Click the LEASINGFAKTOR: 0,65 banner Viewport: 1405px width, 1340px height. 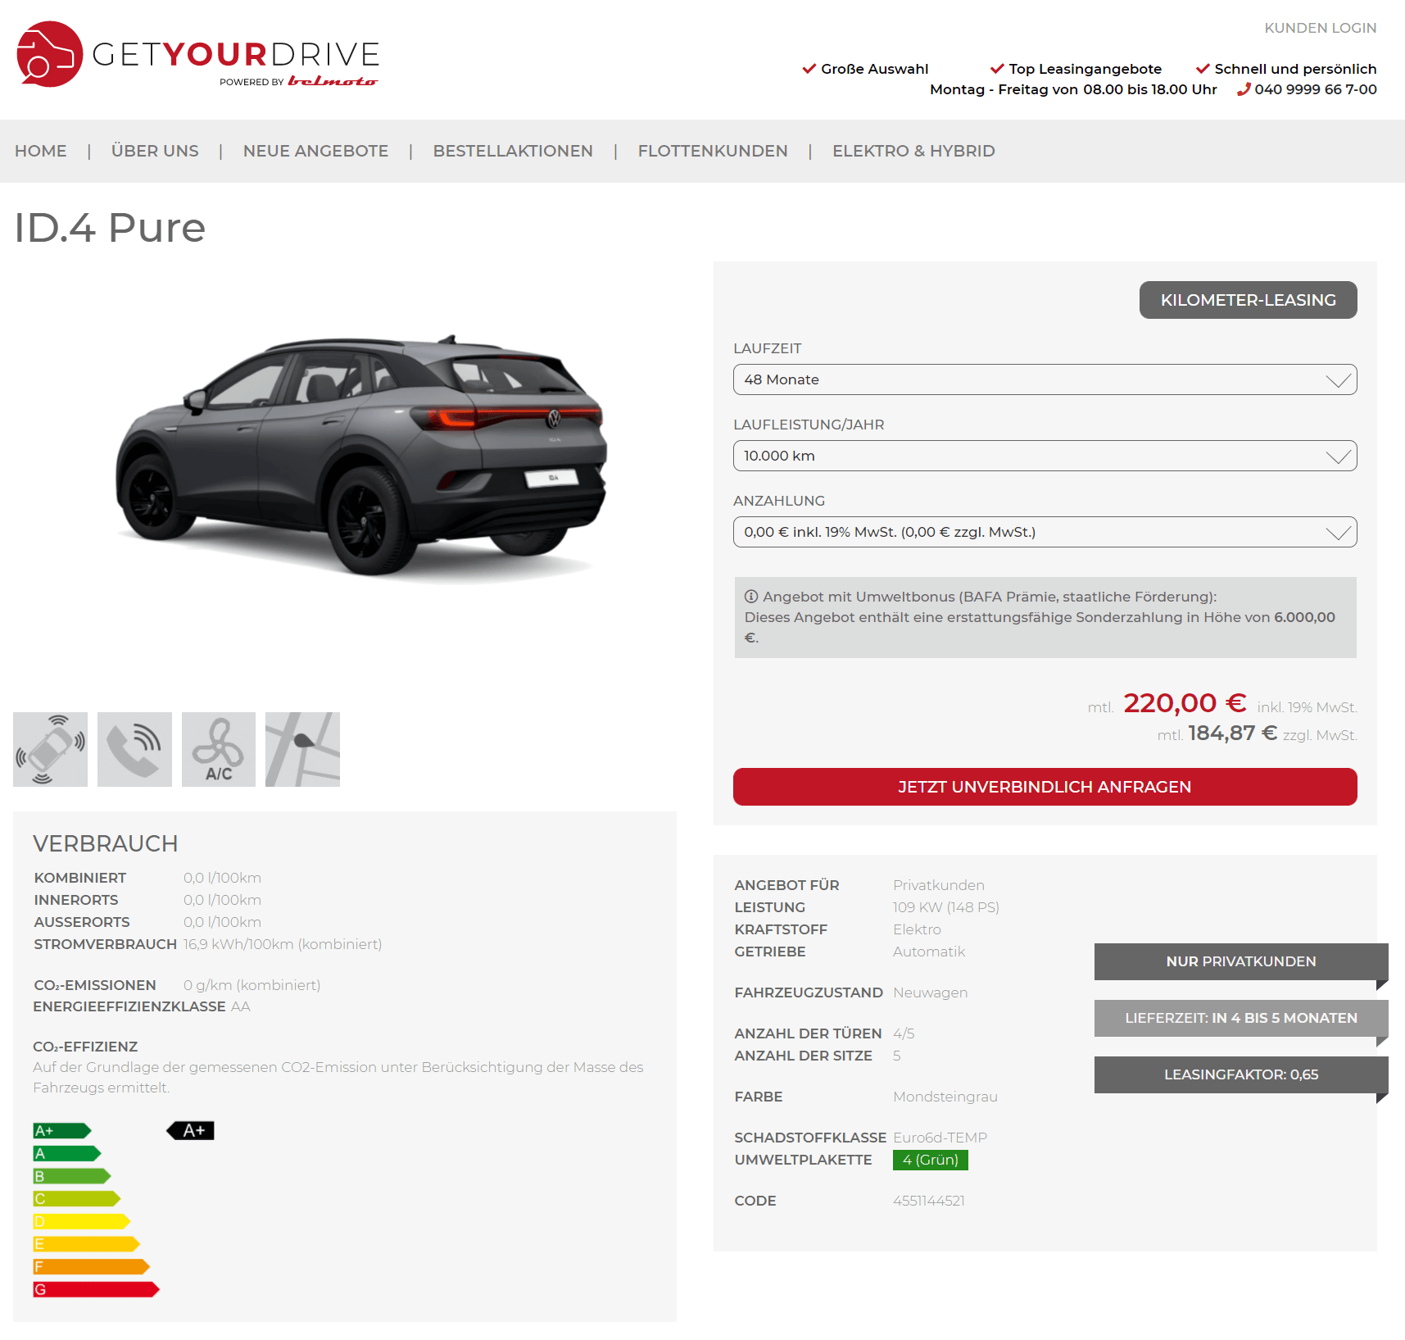pos(1241,1074)
